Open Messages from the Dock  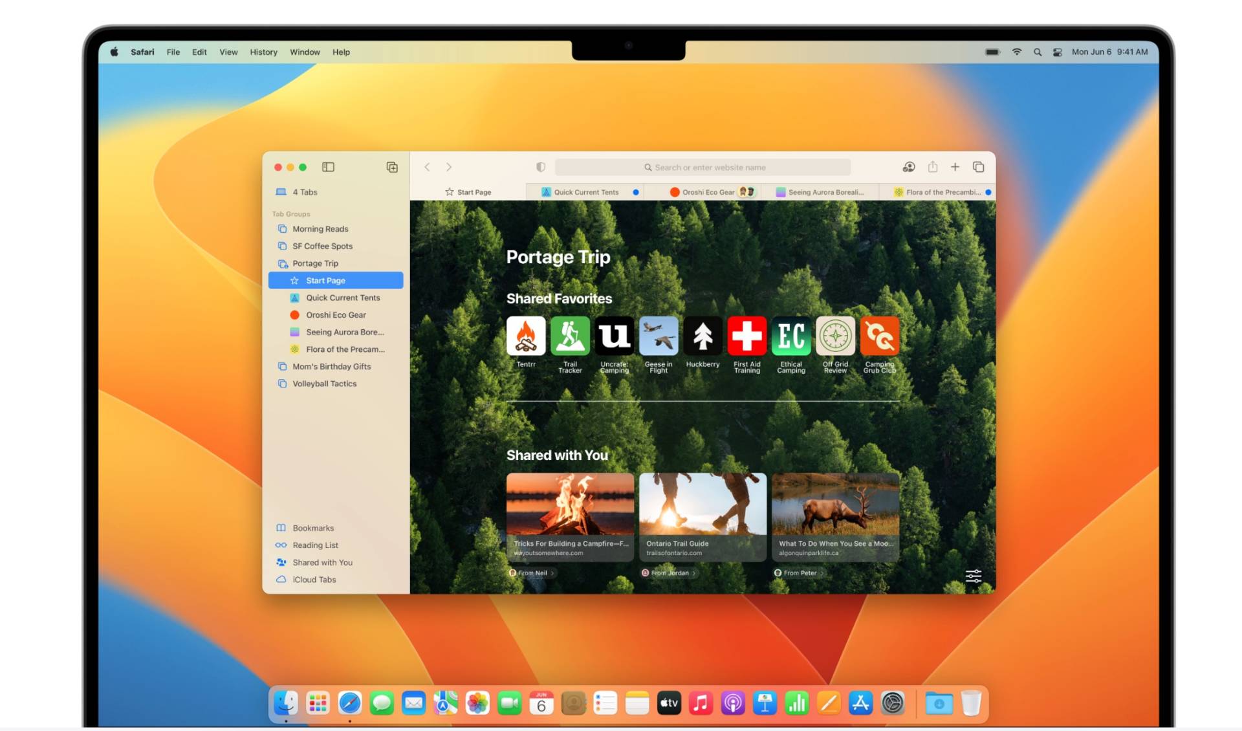pos(382,703)
